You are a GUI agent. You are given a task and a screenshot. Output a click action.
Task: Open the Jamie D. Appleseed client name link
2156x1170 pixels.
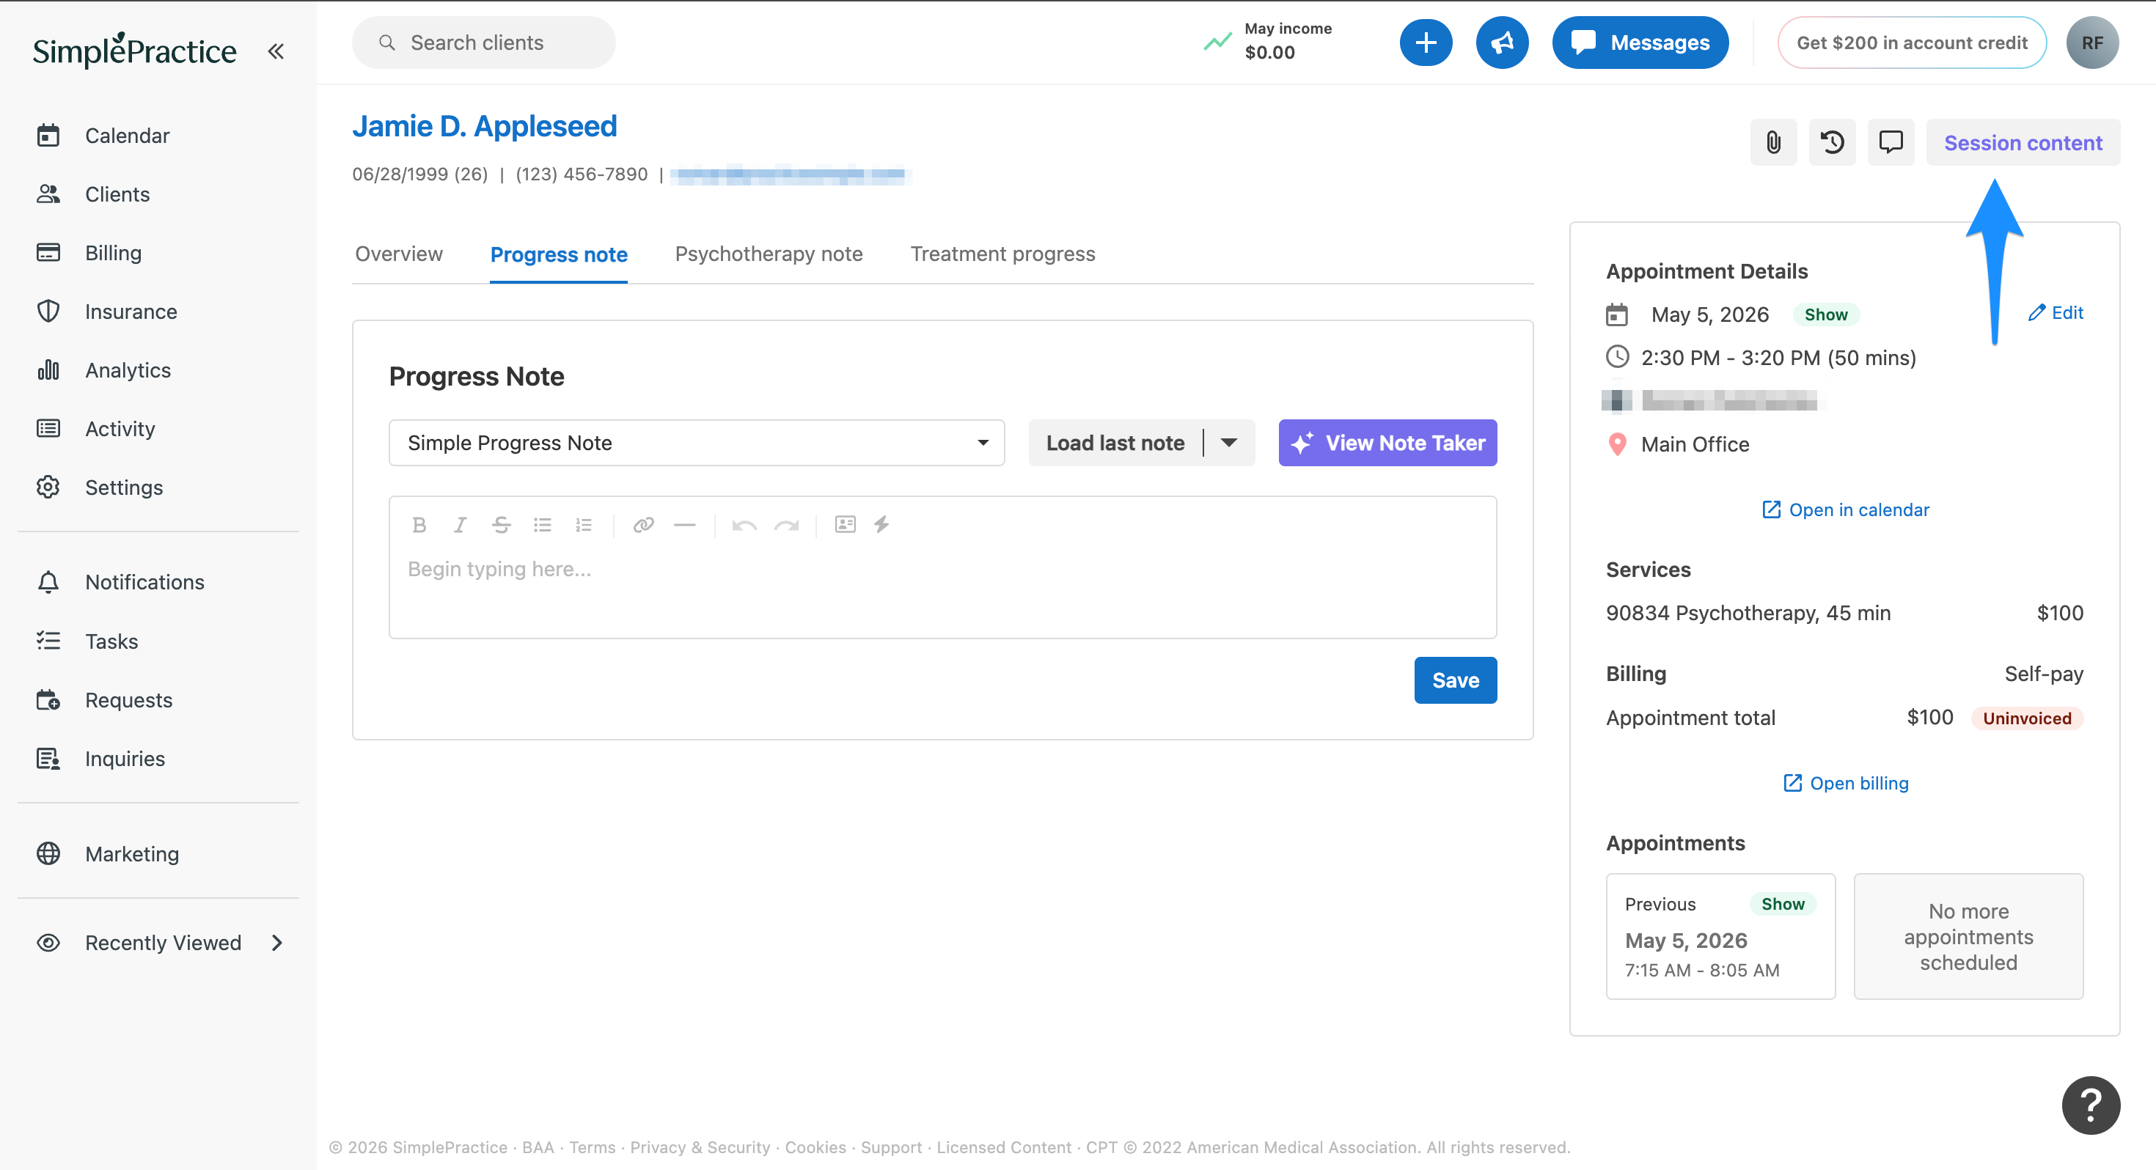[x=484, y=126]
